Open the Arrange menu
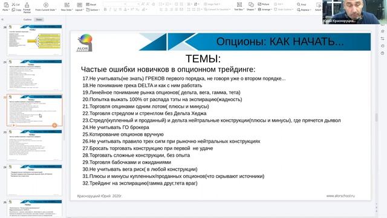Screen dimensions: 387x218 265,10
